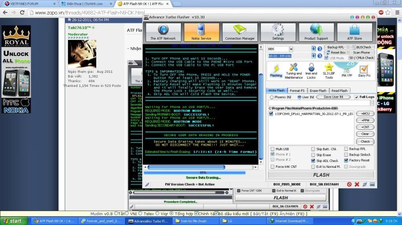Click red stop icon in background AdvanceBox window

point(305,207)
